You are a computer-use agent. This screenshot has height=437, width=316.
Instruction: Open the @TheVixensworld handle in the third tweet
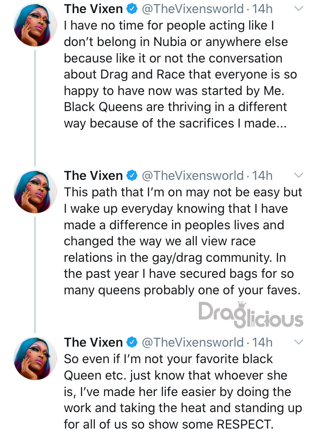tap(193, 342)
